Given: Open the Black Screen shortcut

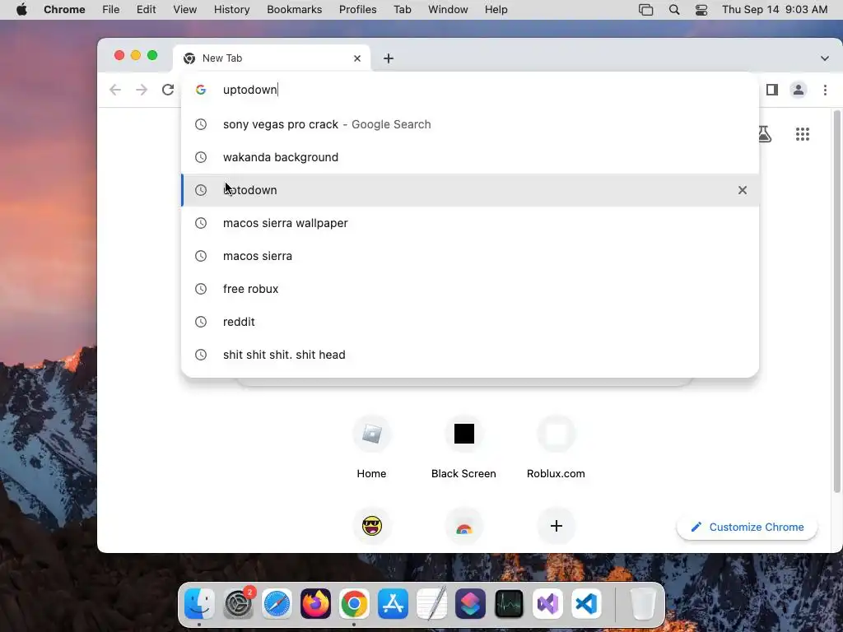Looking at the screenshot, I should (463, 447).
